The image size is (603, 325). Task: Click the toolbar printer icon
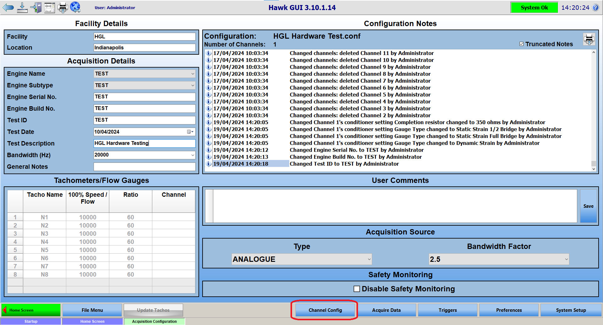tap(62, 8)
